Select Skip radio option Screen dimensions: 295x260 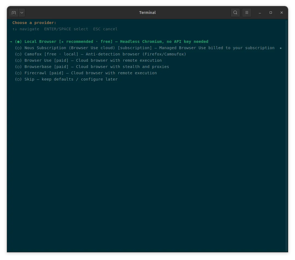[x=18, y=79]
